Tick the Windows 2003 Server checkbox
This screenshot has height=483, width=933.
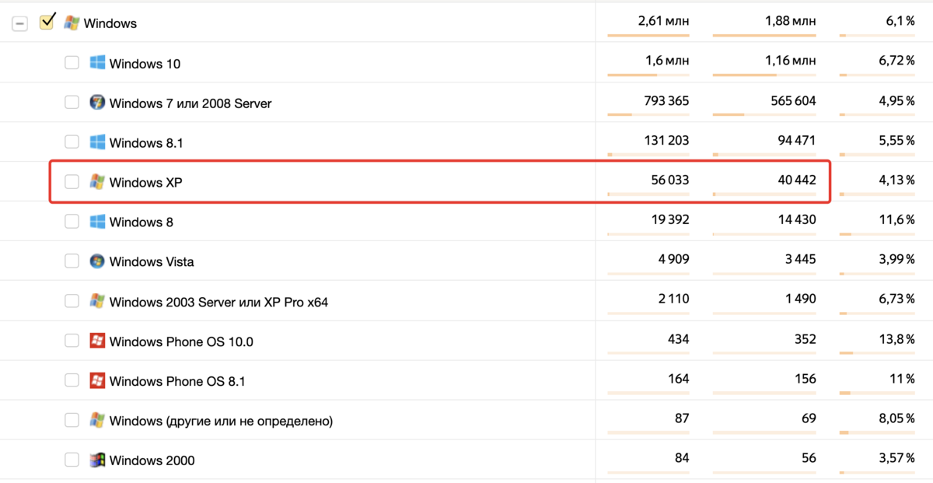[72, 301]
